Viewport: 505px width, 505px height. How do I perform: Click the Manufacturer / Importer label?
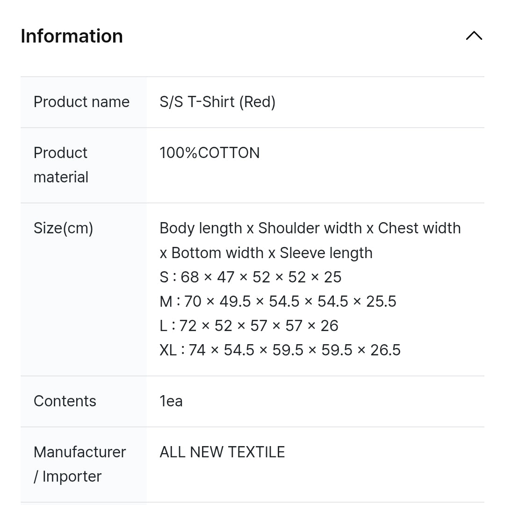(79, 464)
